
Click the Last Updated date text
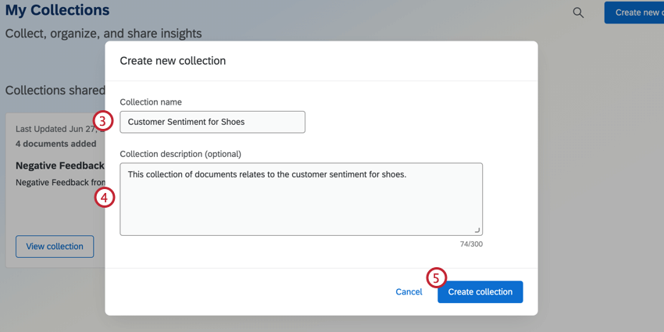(x=55, y=129)
